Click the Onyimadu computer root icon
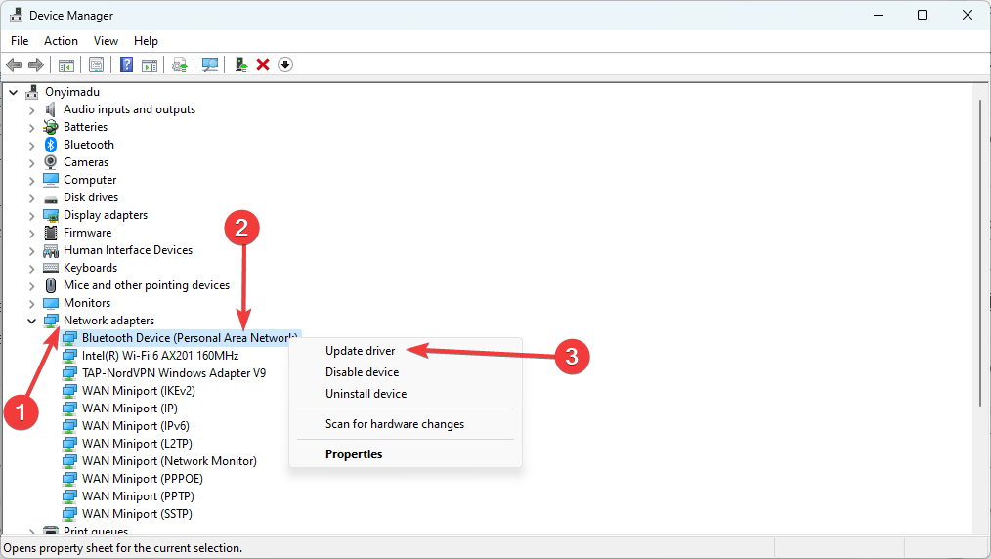991x559 pixels. click(x=31, y=92)
